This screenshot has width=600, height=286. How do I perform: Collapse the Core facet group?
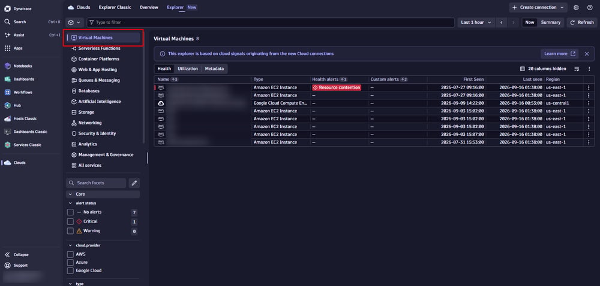(x=70, y=194)
